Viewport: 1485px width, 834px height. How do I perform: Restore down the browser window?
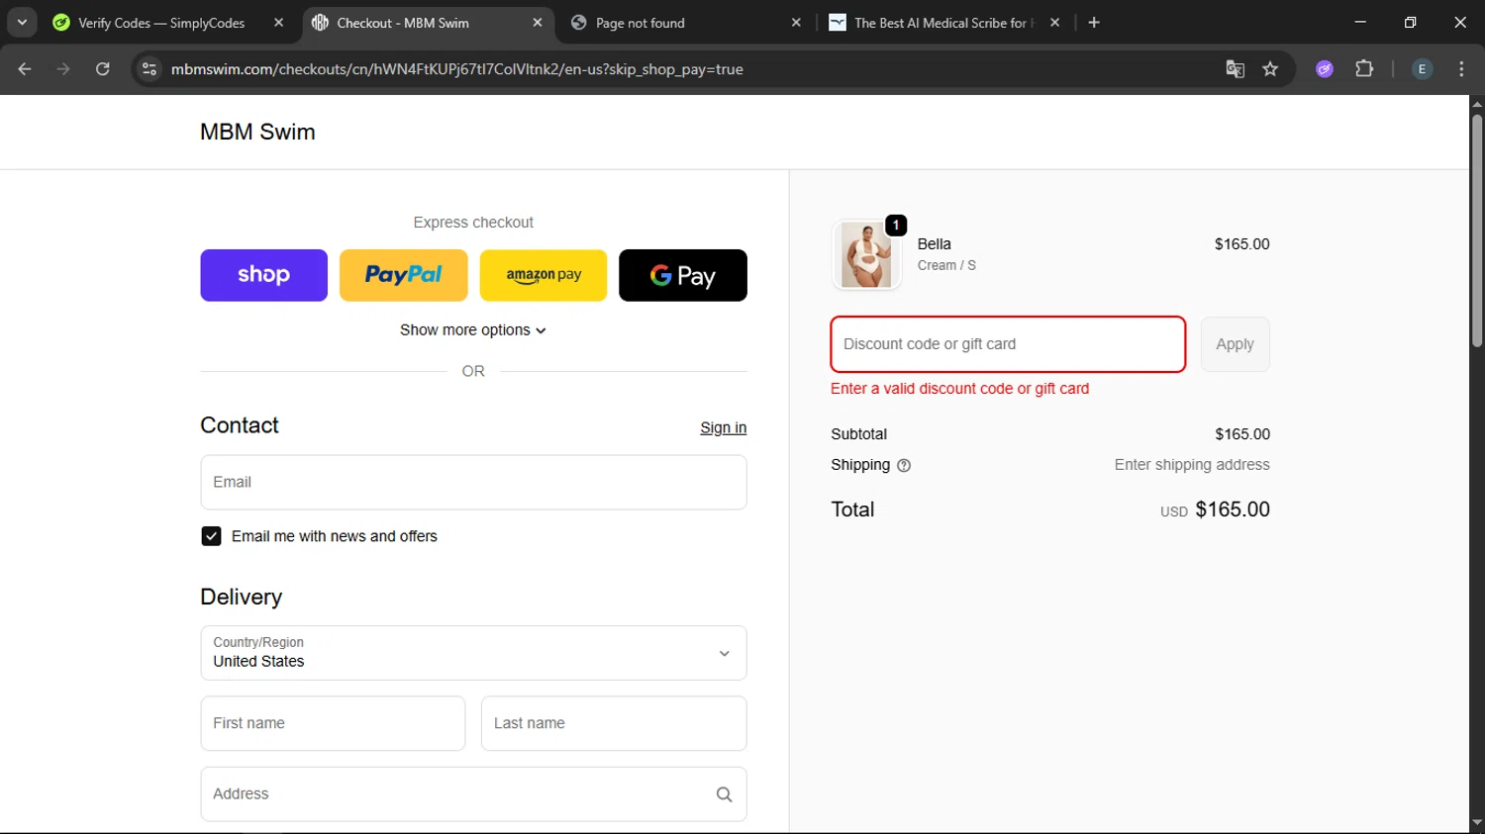[1410, 22]
